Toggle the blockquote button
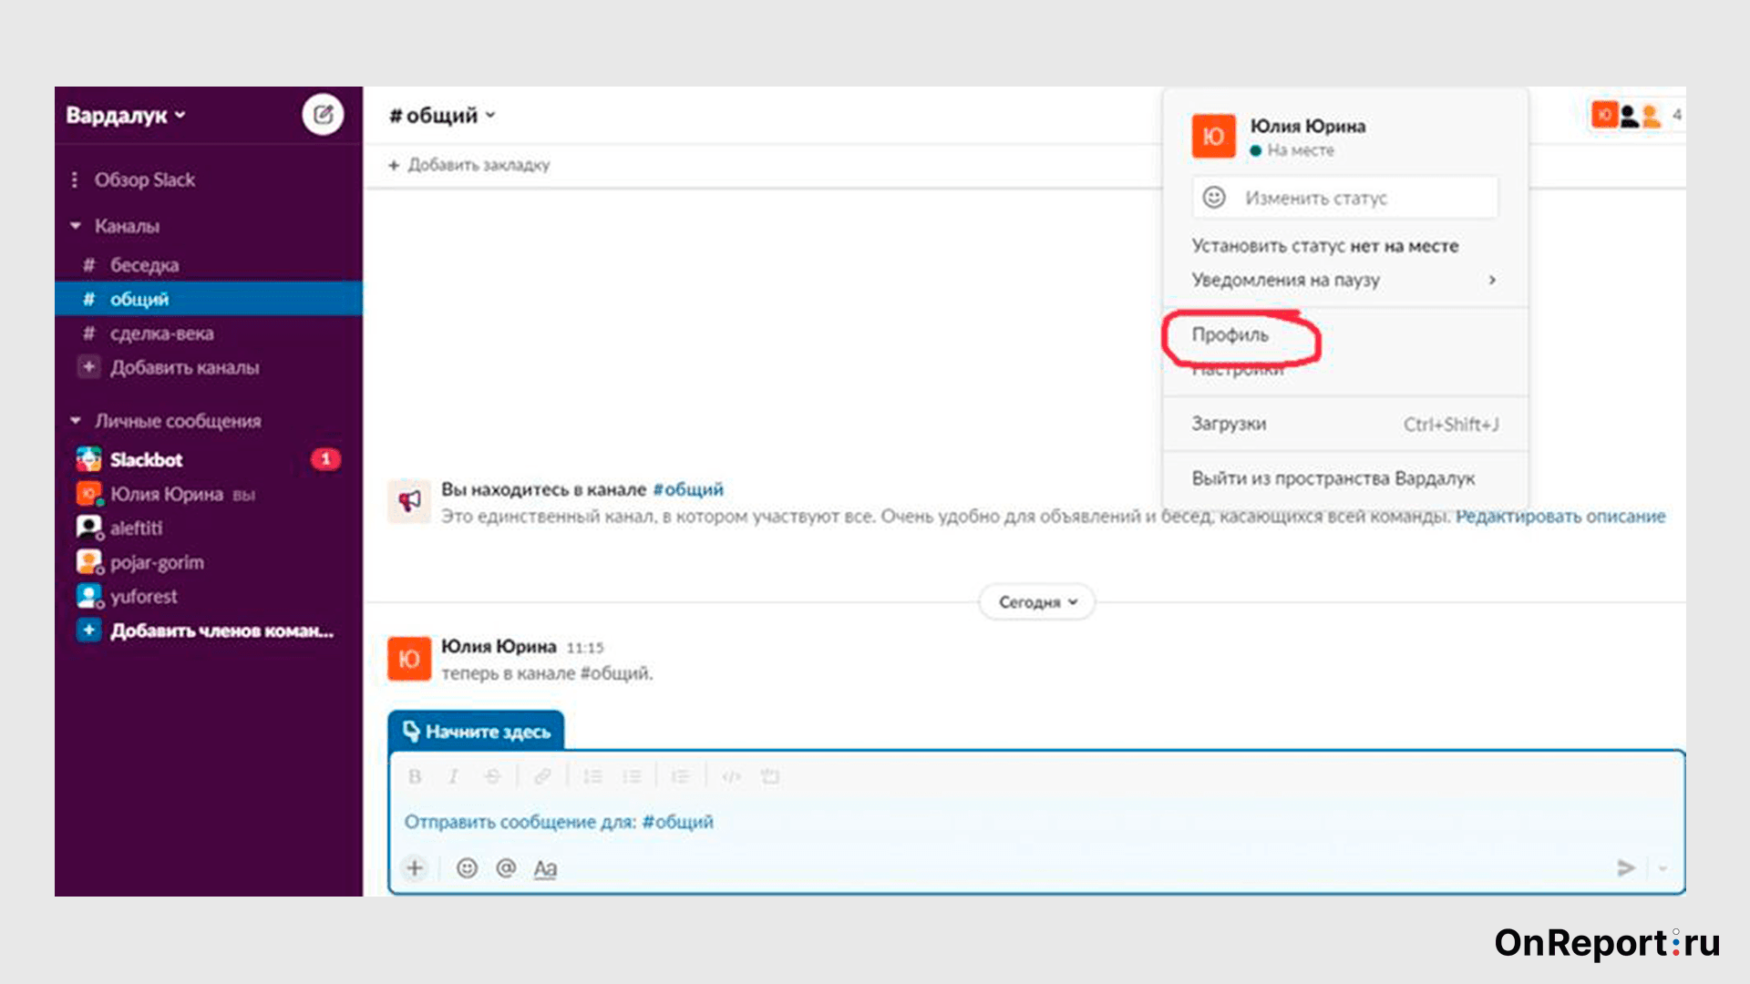The width and height of the screenshot is (1750, 984). 680,776
